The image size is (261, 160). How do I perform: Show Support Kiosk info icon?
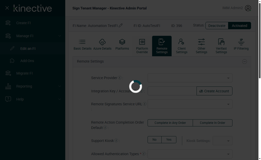(116, 140)
